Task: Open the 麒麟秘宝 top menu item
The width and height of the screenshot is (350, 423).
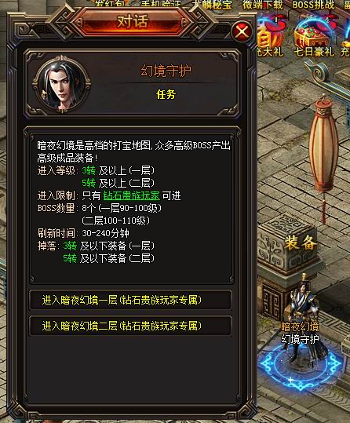Action: tap(211, 5)
